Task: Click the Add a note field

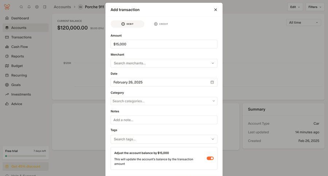Action: pos(164,120)
